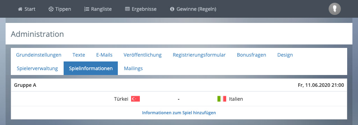Click the info icon for Gewinne

tap(172, 9)
